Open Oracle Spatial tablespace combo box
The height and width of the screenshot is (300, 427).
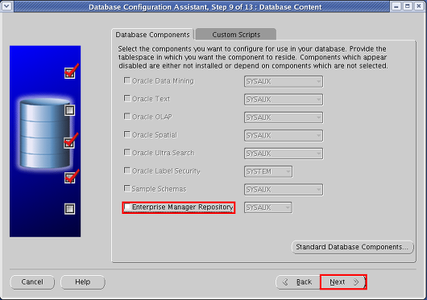click(284, 136)
